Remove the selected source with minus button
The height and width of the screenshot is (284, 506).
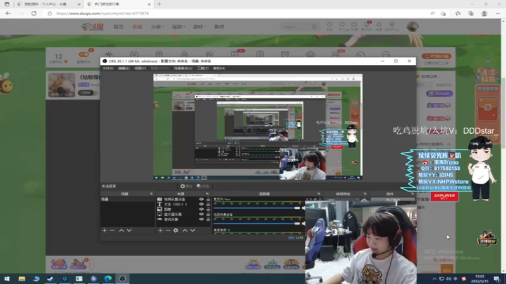pos(168,230)
